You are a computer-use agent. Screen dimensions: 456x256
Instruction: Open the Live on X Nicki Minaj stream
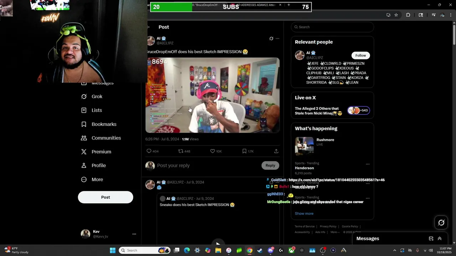[332, 111]
